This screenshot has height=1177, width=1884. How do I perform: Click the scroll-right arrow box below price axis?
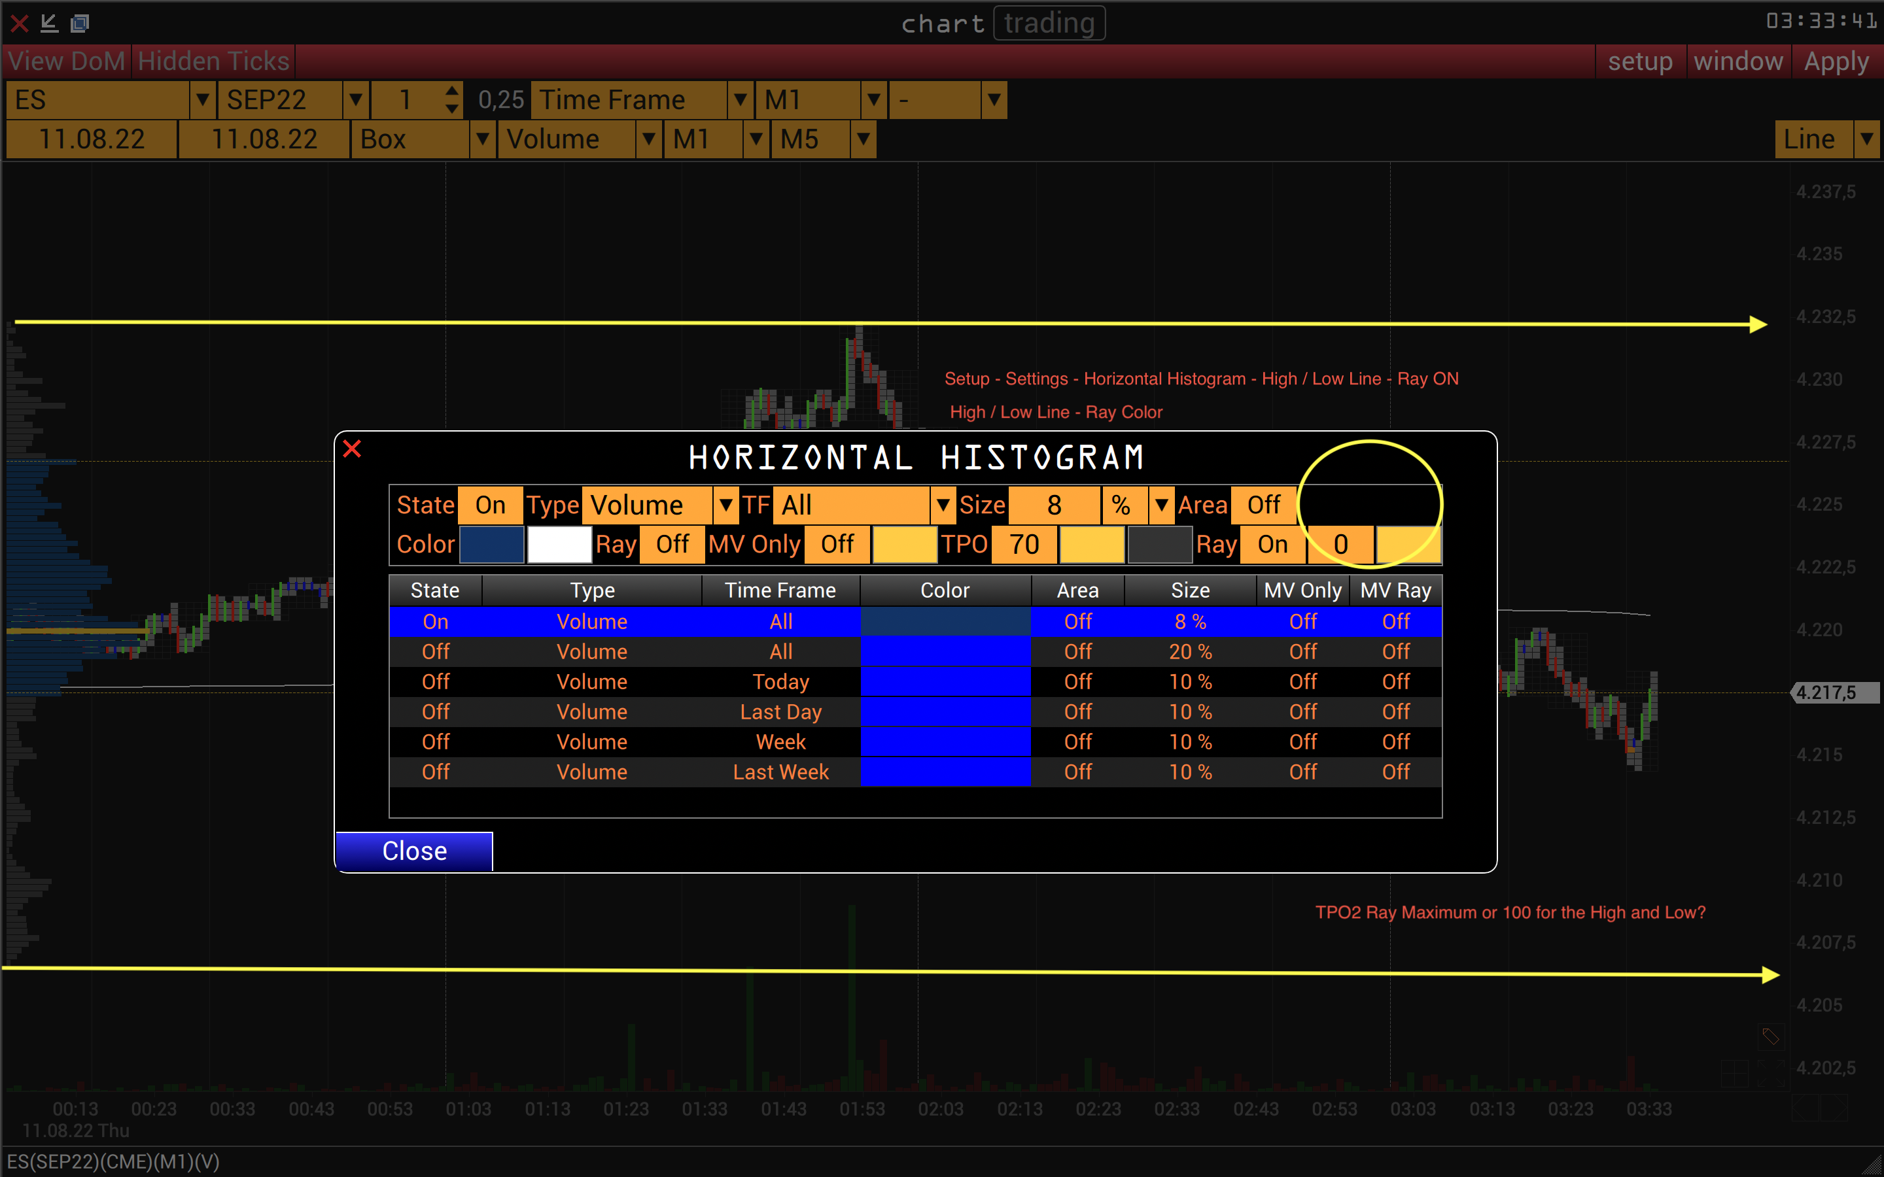(x=1836, y=1108)
